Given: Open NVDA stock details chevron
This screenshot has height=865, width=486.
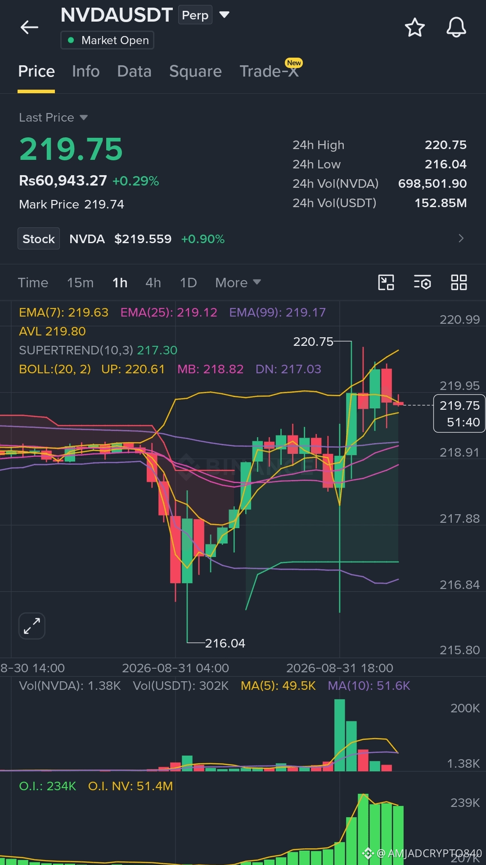Looking at the screenshot, I should tap(461, 238).
